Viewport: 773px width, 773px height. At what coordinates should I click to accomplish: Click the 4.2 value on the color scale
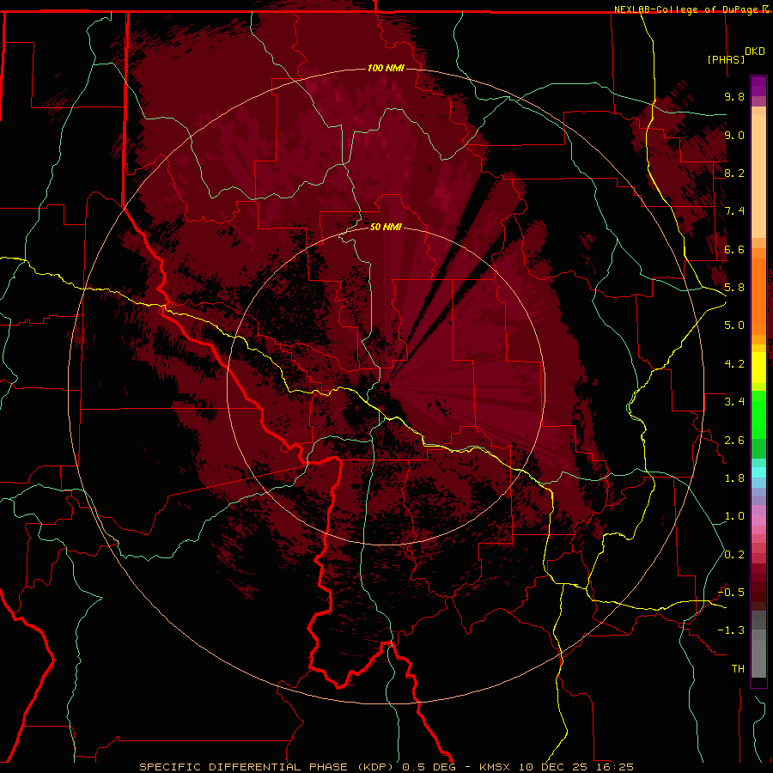(734, 364)
